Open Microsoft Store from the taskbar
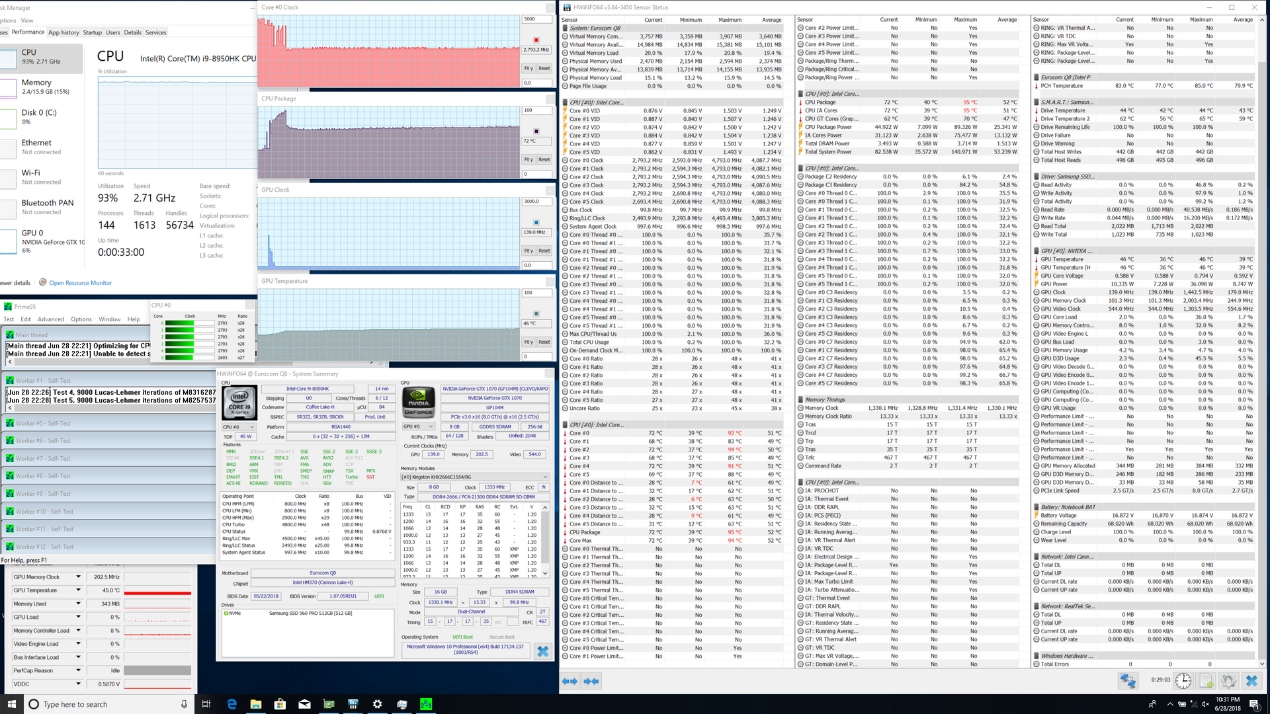Viewport: 1270px width, 714px height. [x=280, y=704]
